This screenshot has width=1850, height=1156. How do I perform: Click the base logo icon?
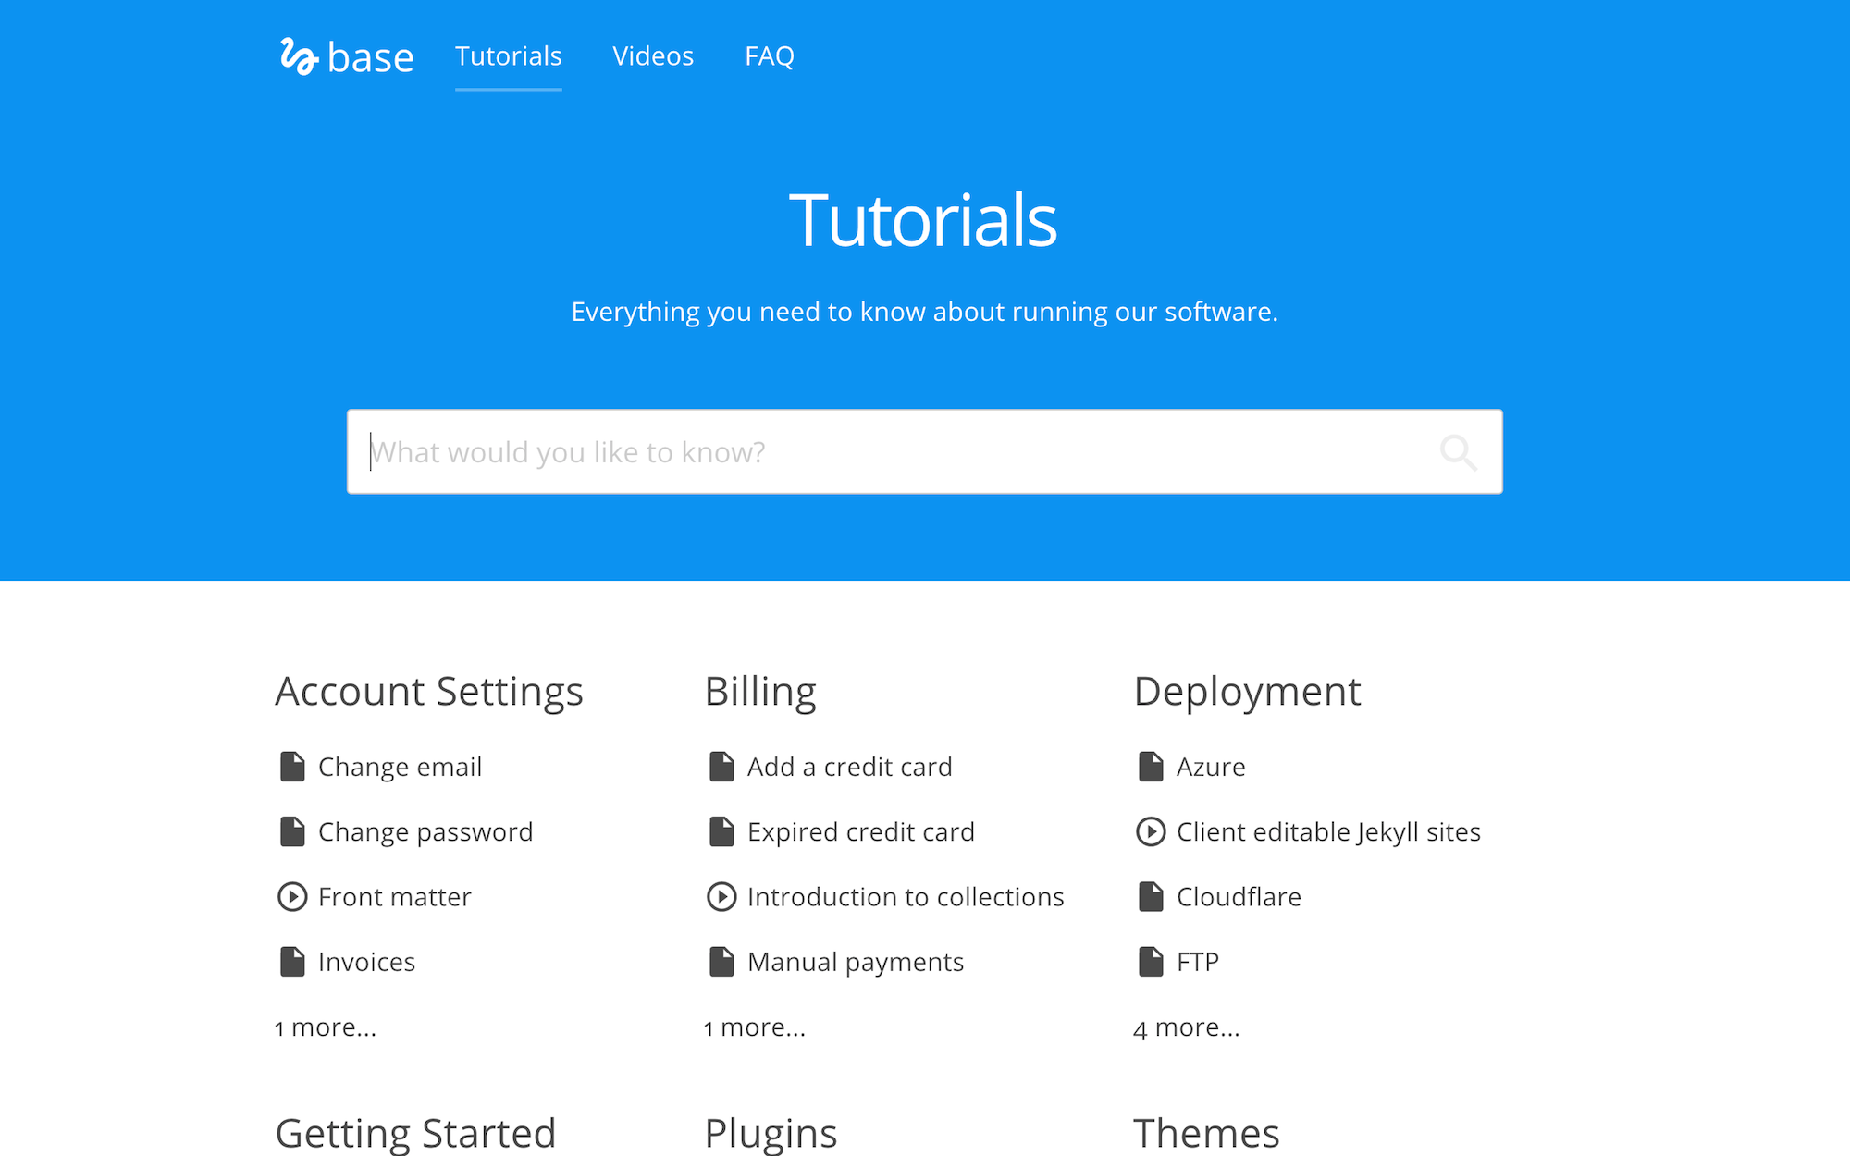click(299, 56)
